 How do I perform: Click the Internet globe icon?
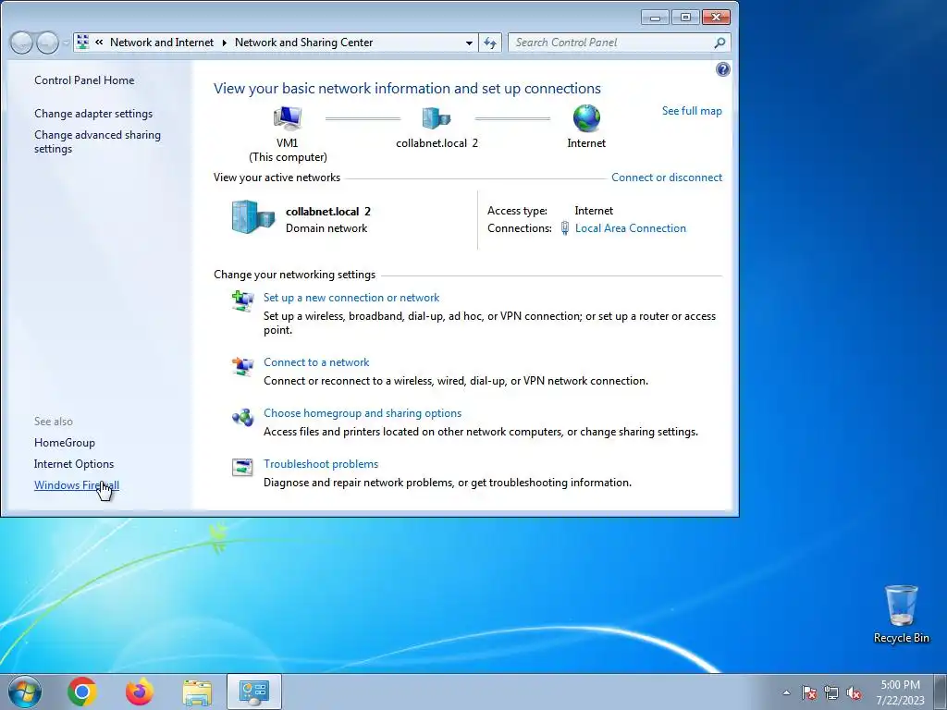click(x=586, y=117)
